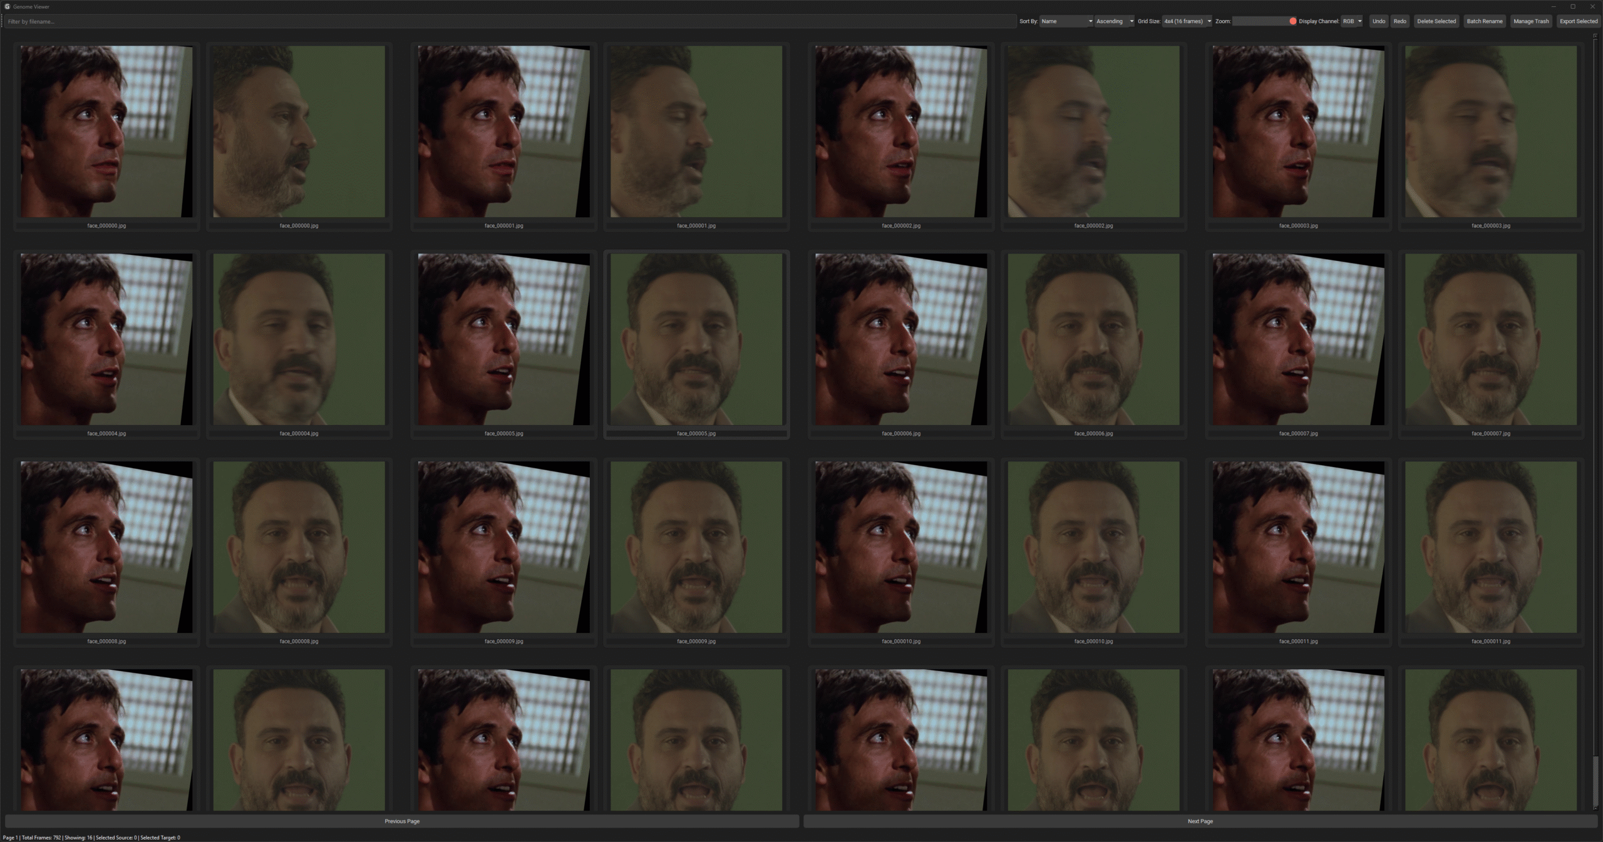Click Delete Selected button
1603x842 pixels.
[x=1436, y=21]
